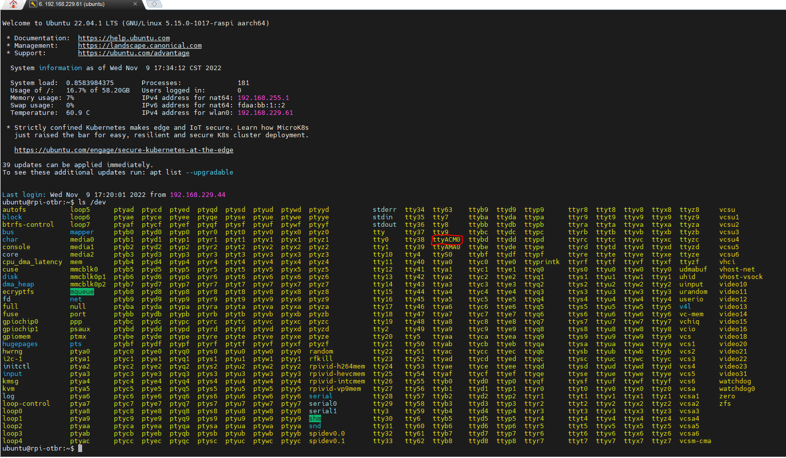Click the watchdog0 entry
The width and height of the screenshot is (786, 458).
pos(737,389)
